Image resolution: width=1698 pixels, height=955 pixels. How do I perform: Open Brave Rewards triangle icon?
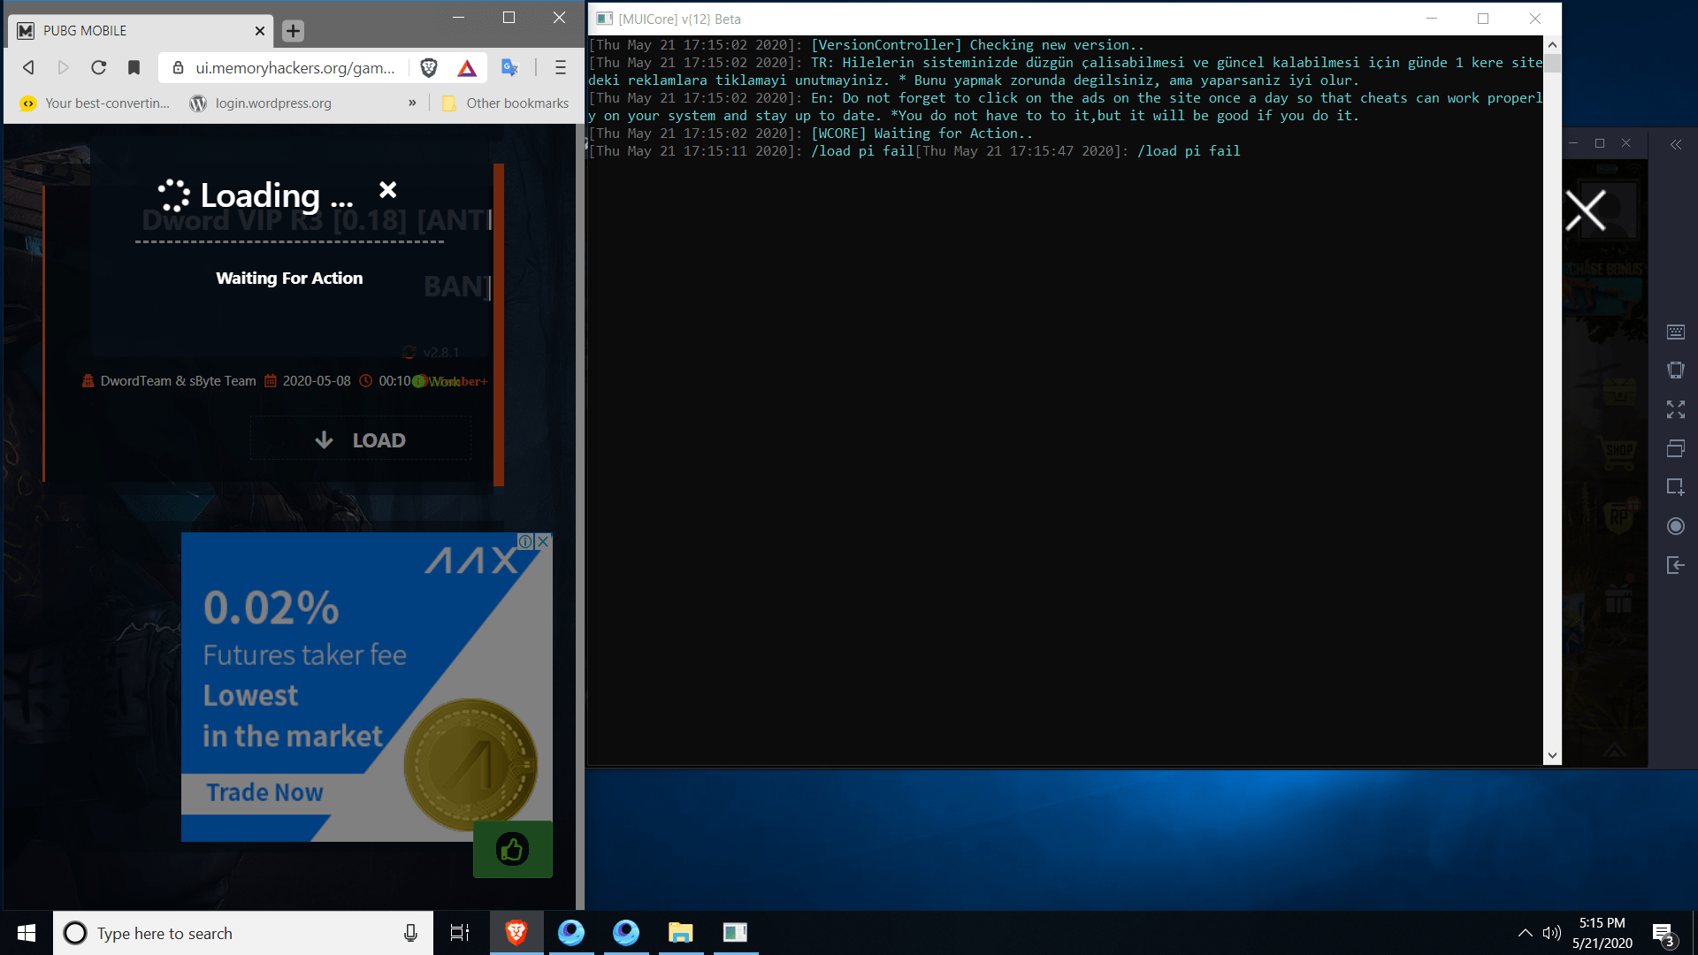click(467, 67)
